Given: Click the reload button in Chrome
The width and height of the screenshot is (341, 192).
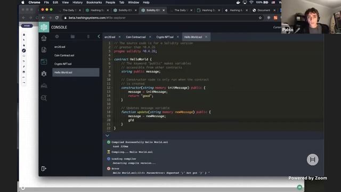Looking at the screenshot, I should [x=57, y=18].
